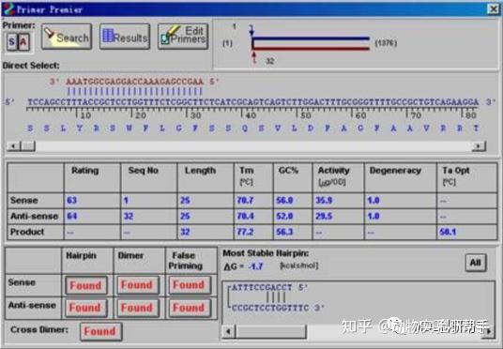The width and height of the screenshot is (503, 349).
Task: Click hairpin view scrollbar left arrow
Action: [x=228, y=331]
